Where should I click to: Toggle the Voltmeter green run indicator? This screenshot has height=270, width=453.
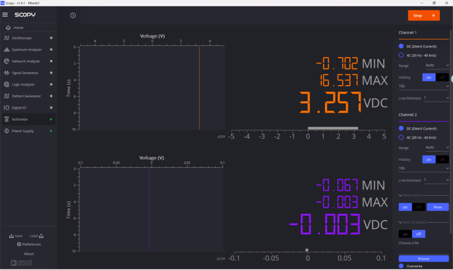tap(51, 119)
